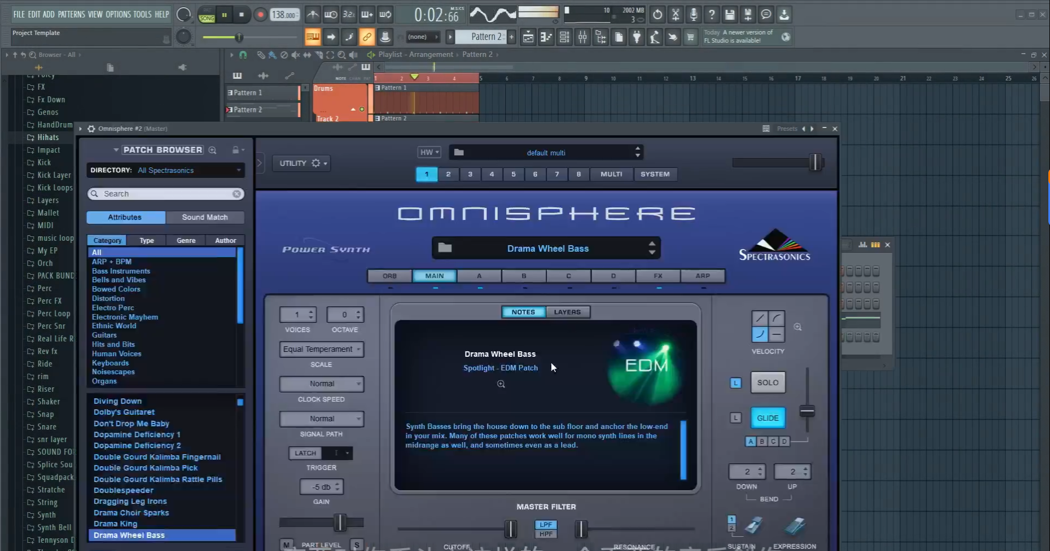1050x551 pixels.
Task: Show the LAYERS info view
Action: (x=567, y=312)
